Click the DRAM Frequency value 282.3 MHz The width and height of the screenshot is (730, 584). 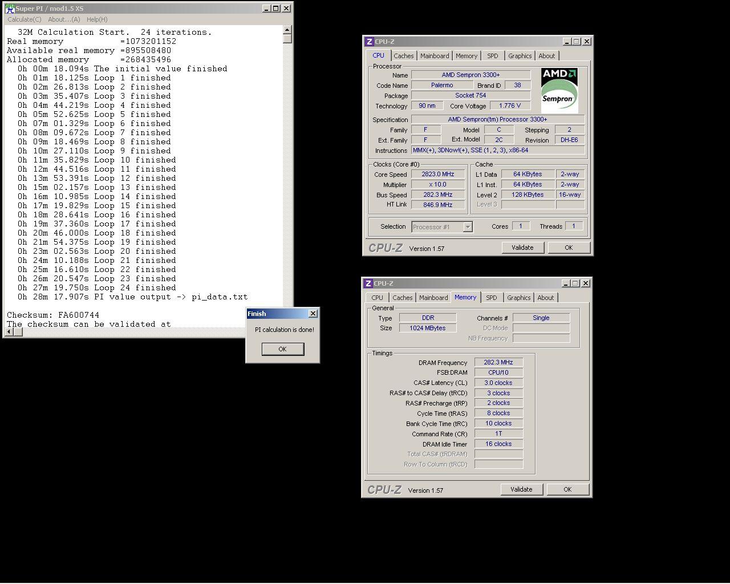499,362
